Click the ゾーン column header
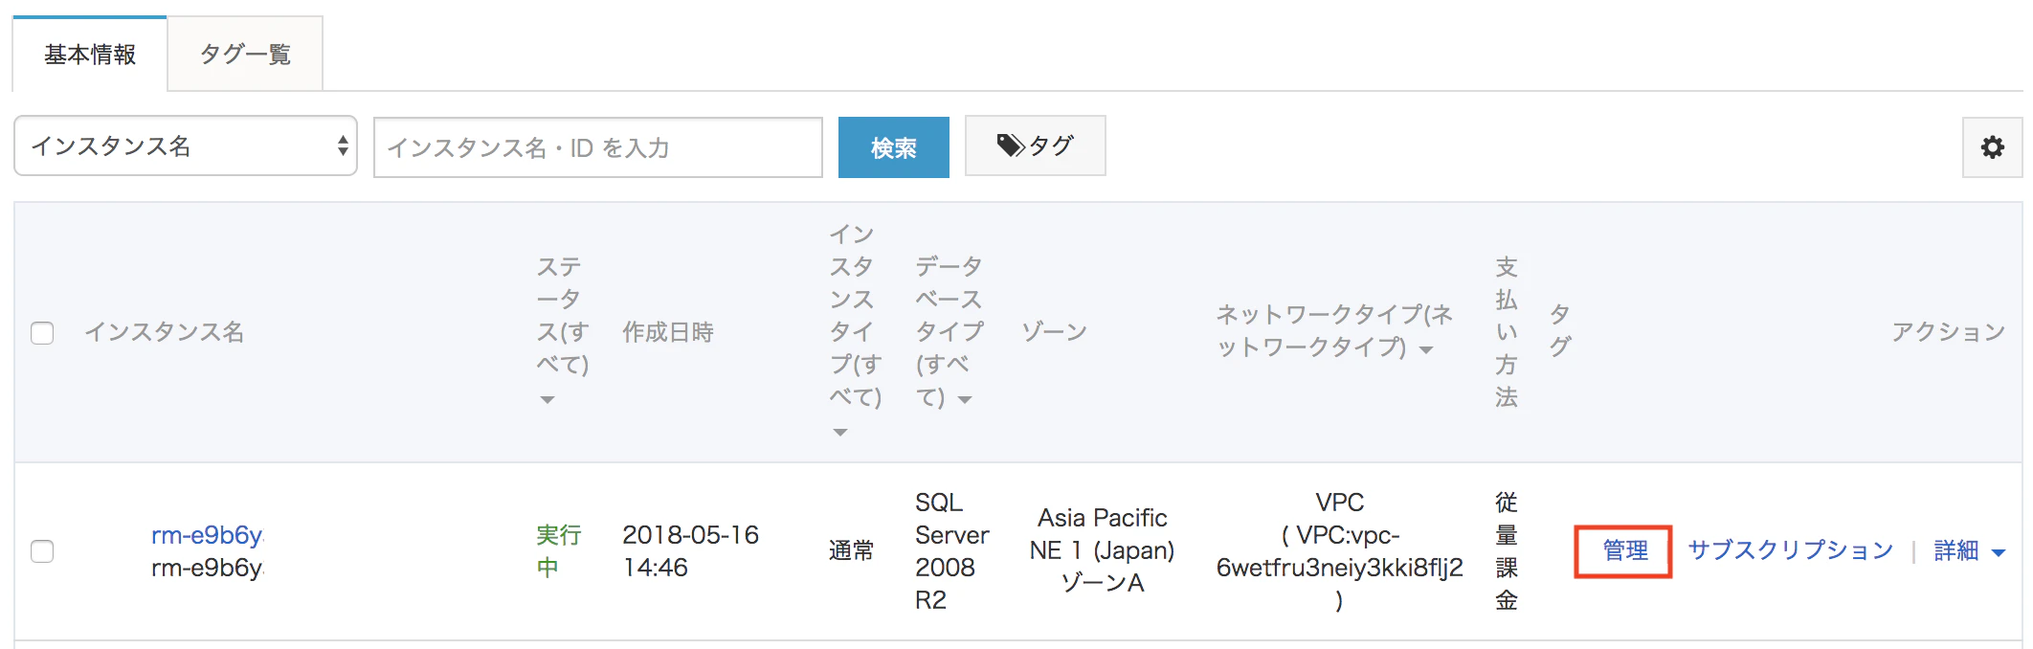 tap(1054, 332)
